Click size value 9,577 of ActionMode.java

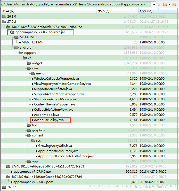133,115
